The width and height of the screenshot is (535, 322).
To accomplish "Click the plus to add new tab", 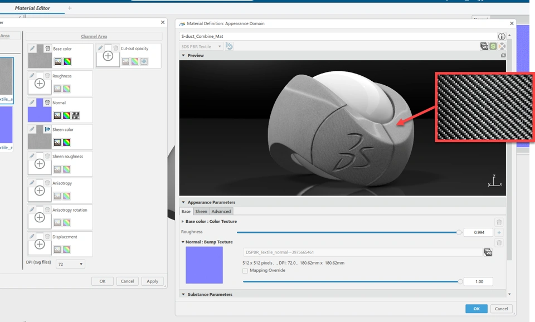I will (x=70, y=8).
